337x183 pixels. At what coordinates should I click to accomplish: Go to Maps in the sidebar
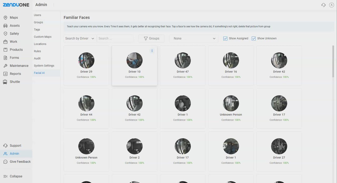(x=14, y=18)
